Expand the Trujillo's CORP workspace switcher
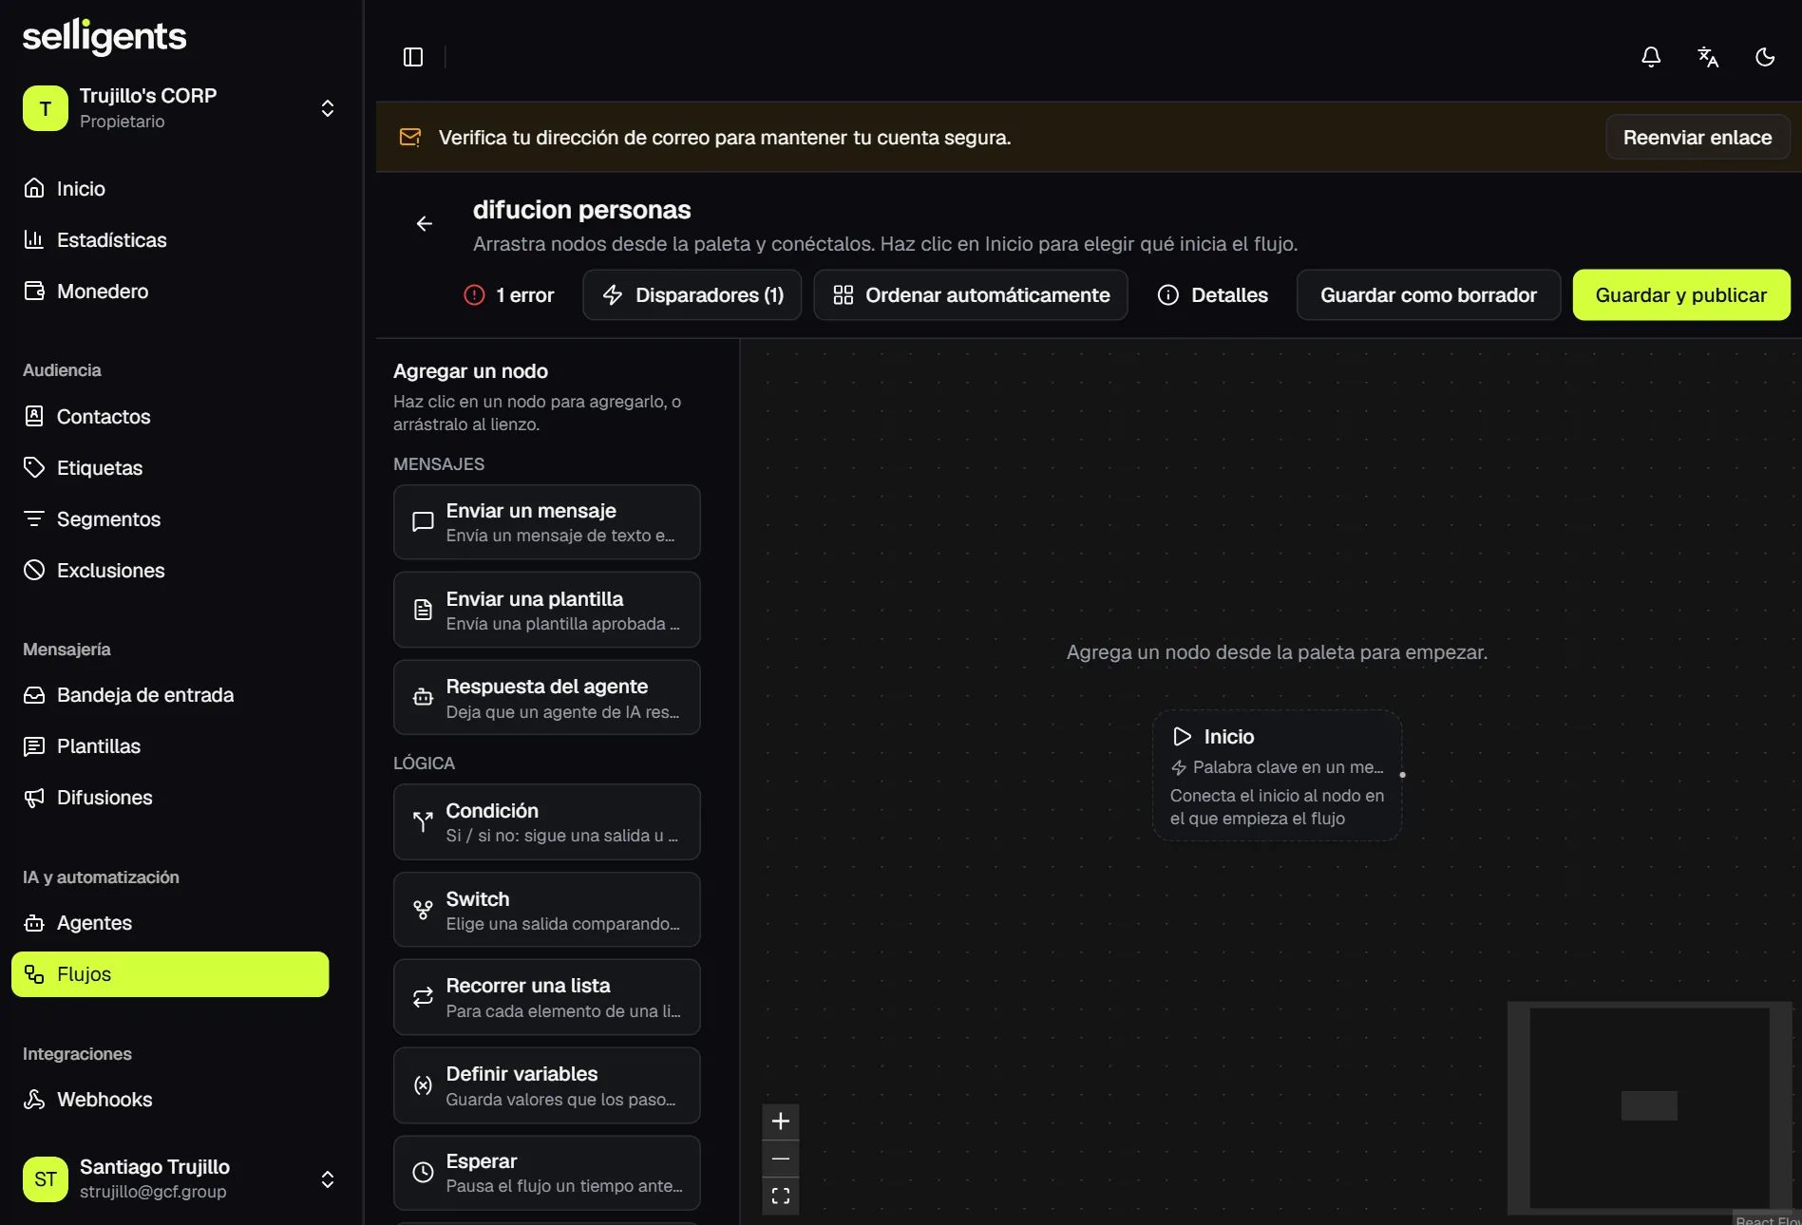 pyautogui.click(x=180, y=108)
